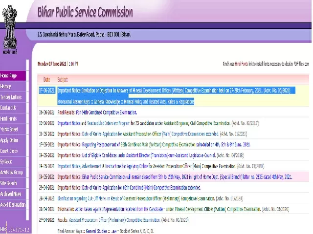
Task: Click the 07-06-2021 date cell
Action: 47,91
